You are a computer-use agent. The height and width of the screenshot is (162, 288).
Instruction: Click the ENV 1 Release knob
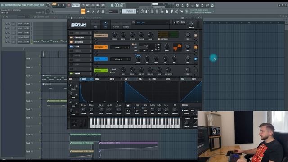(x=119, y=110)
